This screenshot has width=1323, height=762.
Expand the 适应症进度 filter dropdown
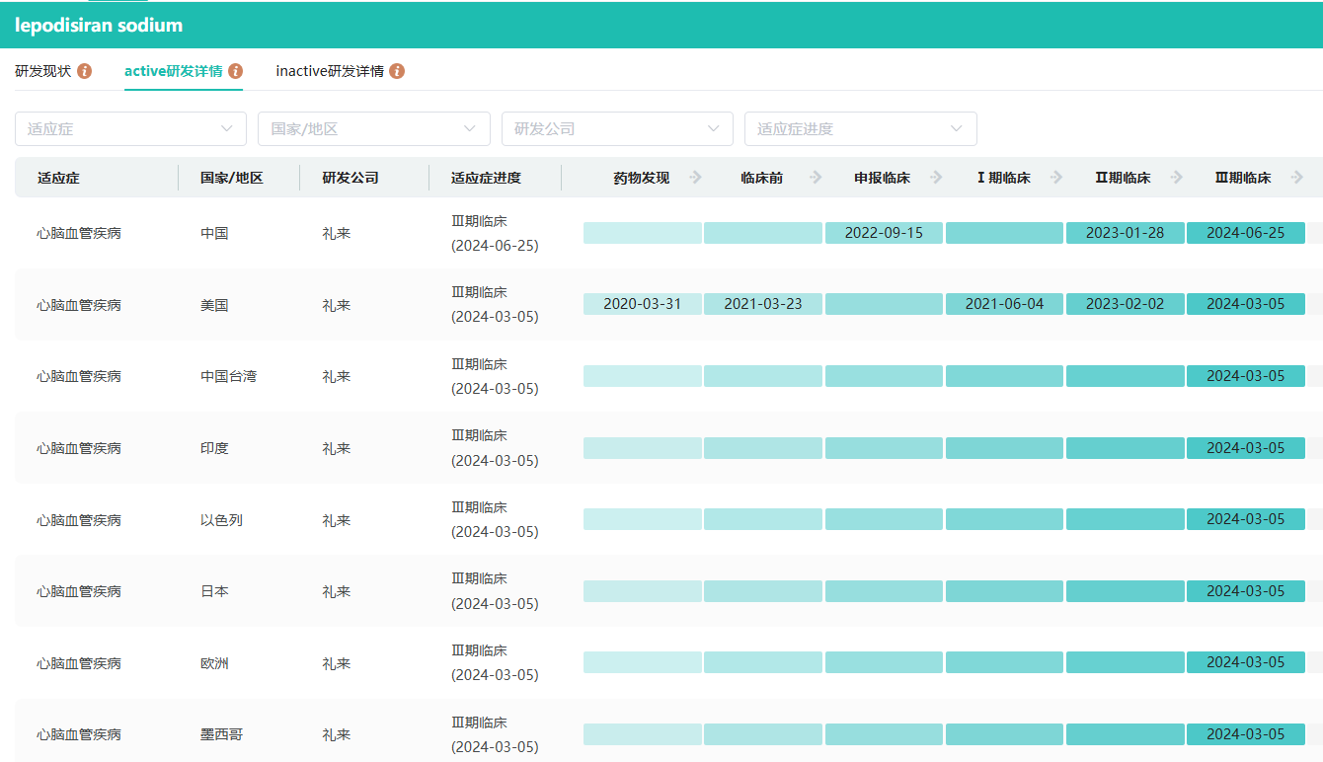pos(860,128)
